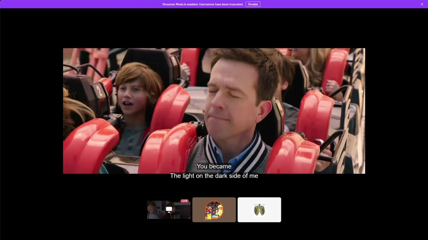
Task: Click the screen share icon on the live tile
Action: (x=169, y=209)
